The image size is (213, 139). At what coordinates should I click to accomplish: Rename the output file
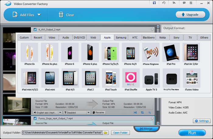tap(99, 112)
